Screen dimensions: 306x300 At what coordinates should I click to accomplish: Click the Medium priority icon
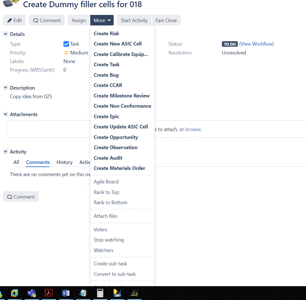[x=66, y=53]
